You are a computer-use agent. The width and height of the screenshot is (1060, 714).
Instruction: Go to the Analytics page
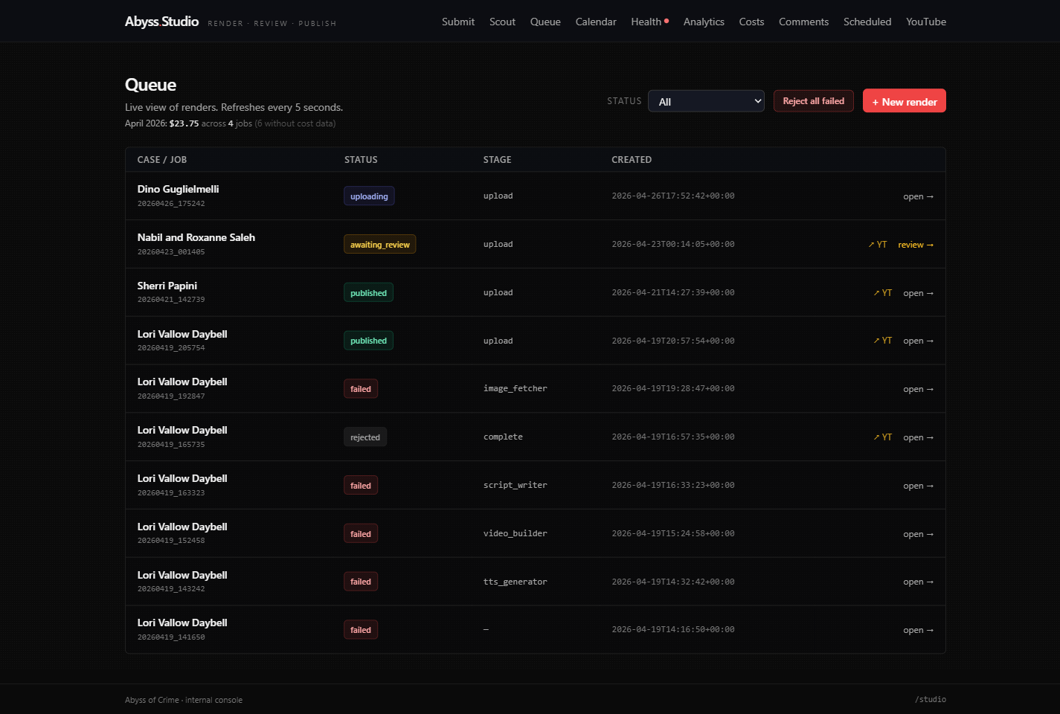pos(704,22)
